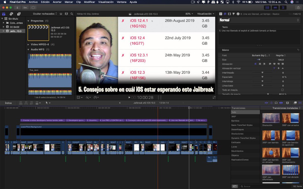303x189 pixels.
Task: Select the 00 BASE event
Action: [14, 27]
